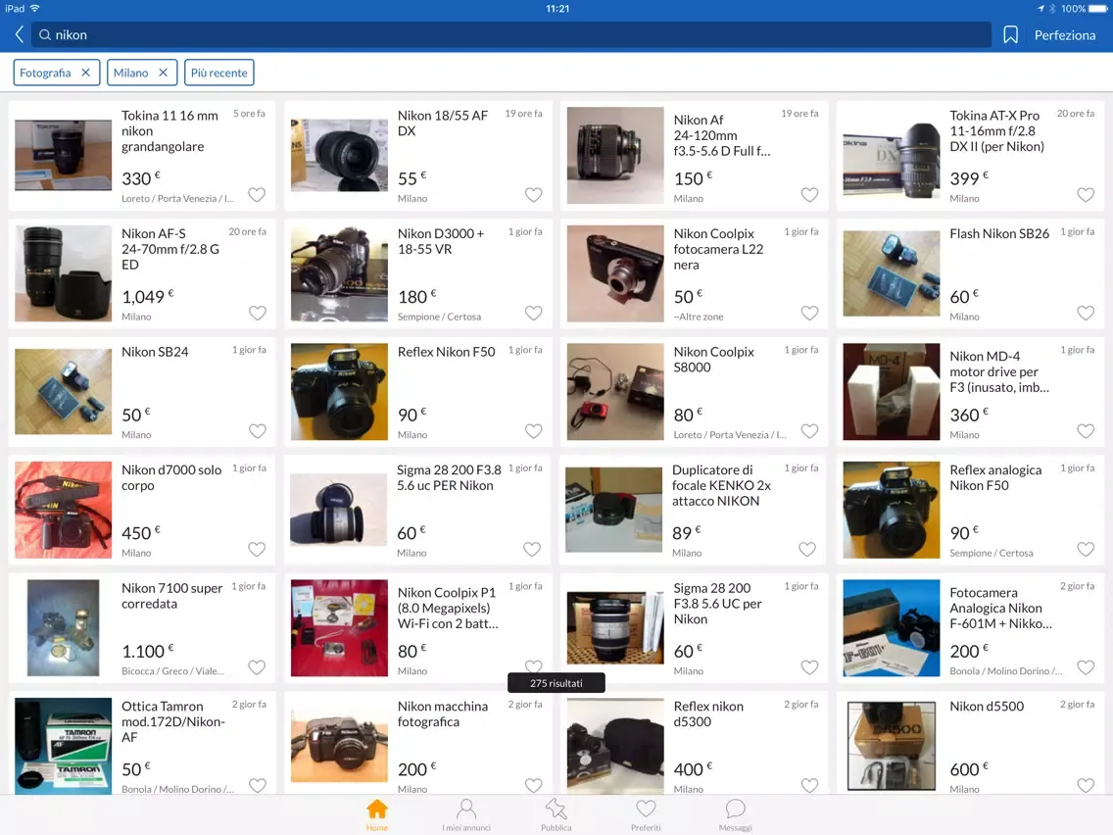Click the ~Altre zone location text
Screen dimensions: 1113x835
click(x=699, y=317)
